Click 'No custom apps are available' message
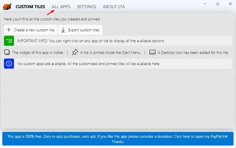 point(88,64)
